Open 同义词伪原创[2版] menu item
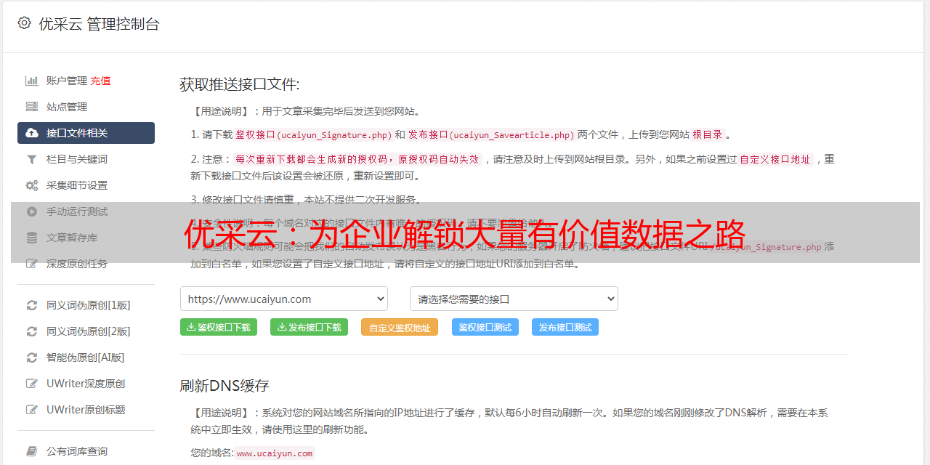930x465 pixels. pyautogui.click(x=86, y=331)
